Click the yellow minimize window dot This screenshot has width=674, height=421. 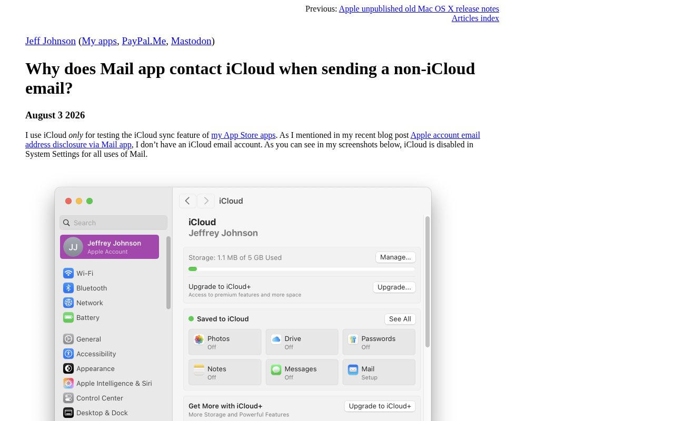click(x=79, y=201)
